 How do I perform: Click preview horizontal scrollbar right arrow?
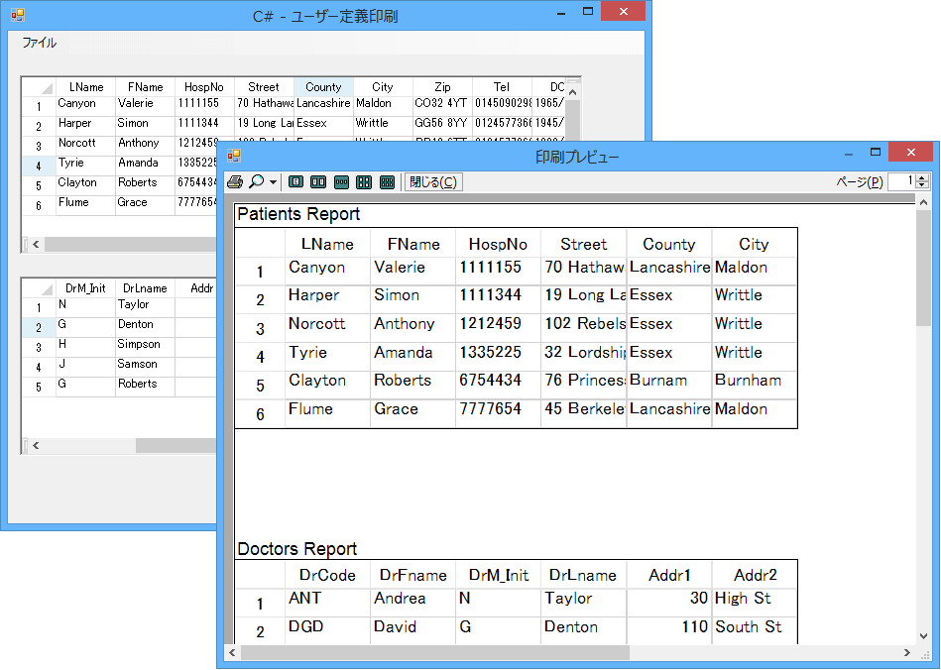[x=907, y=652]
